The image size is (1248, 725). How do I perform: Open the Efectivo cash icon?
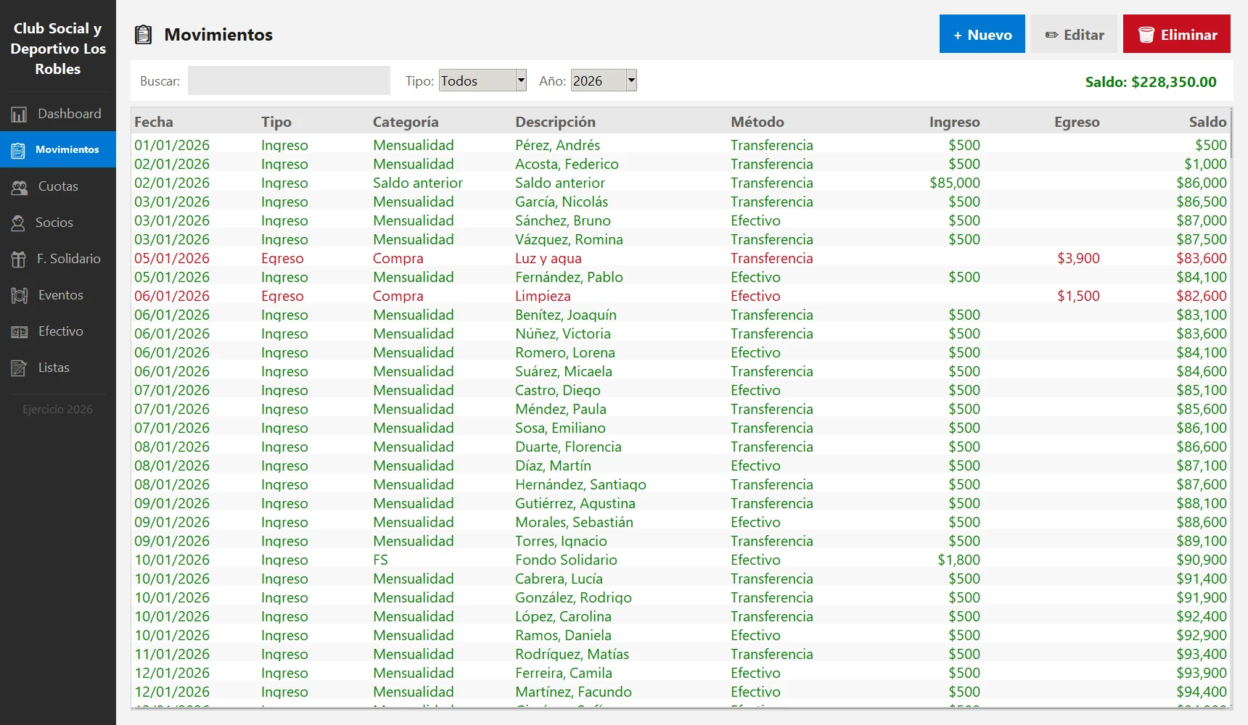[20, 331]
